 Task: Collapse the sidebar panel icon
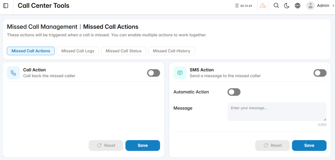[6, 6]
